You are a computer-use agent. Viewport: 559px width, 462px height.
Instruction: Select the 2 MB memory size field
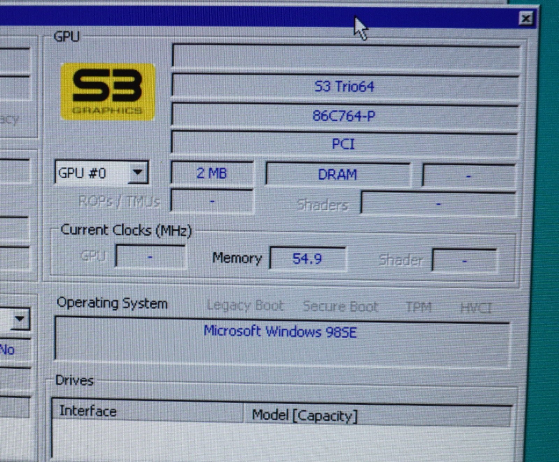click(x=212, y=173)
